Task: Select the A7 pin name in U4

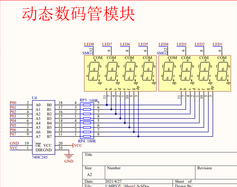Action: 38,137
